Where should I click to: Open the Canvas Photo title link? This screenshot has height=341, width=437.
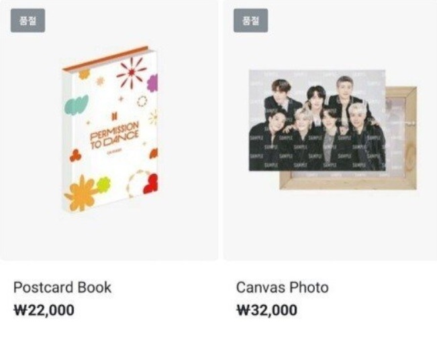283,287
